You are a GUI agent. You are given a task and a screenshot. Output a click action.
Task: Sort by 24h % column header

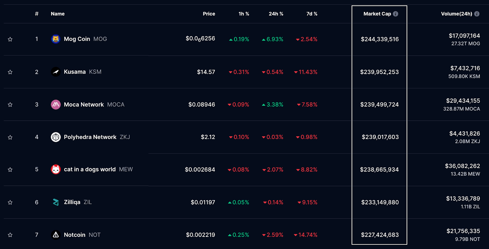pos(276,14)
